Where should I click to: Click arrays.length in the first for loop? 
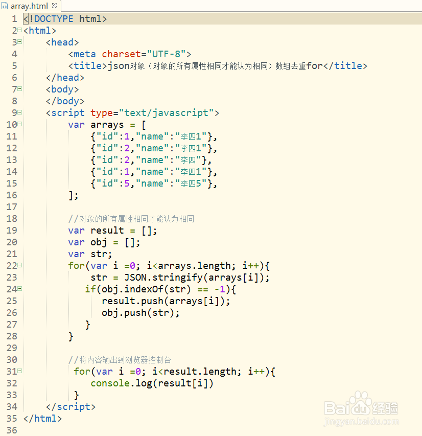pyautogui.click(x=194, y=266)
